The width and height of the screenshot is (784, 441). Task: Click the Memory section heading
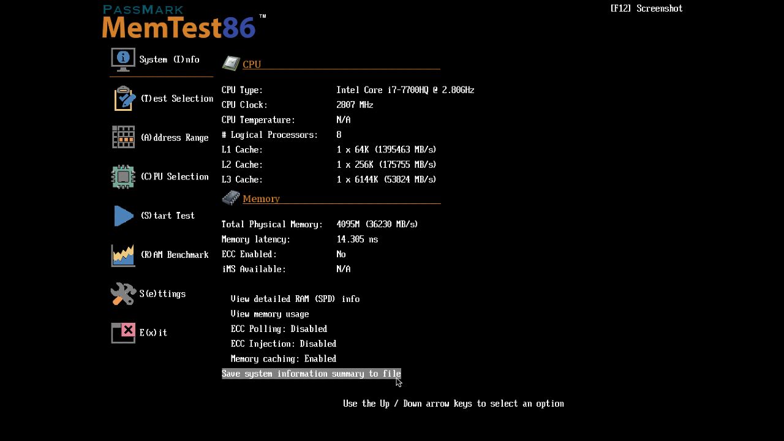point(261,199)
